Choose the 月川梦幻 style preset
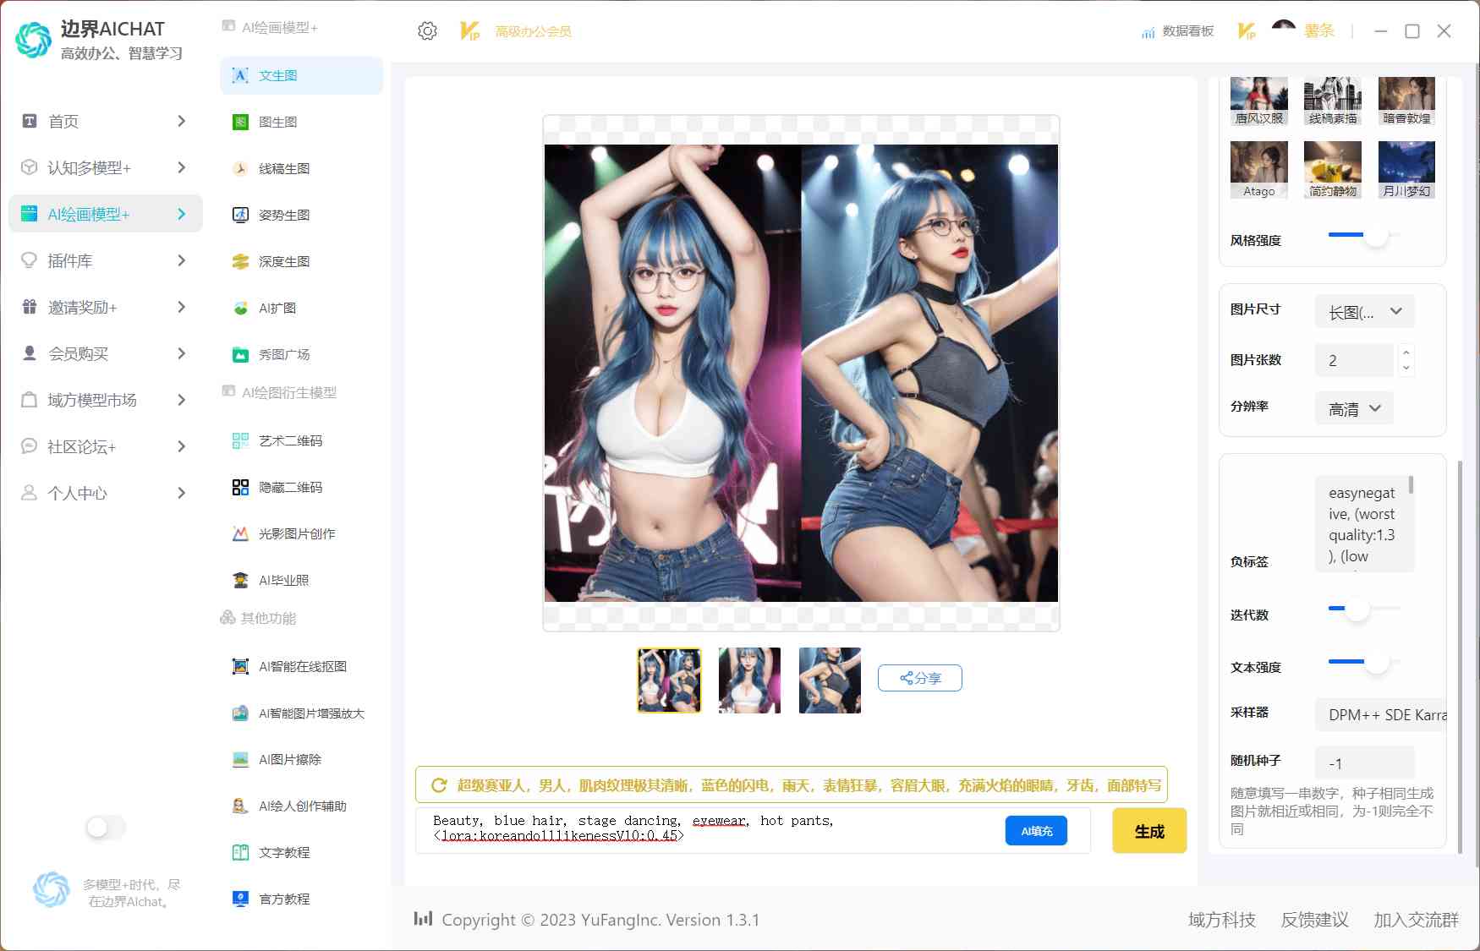Screen dimensions: 1480x951 click(x=1406, y=170)
